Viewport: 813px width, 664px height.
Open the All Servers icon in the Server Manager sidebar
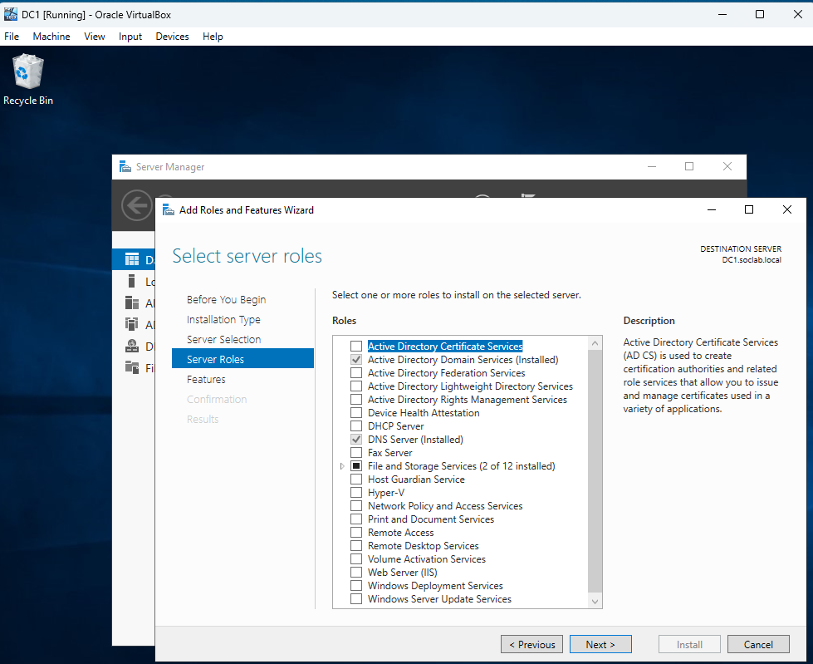pos(132,303)
